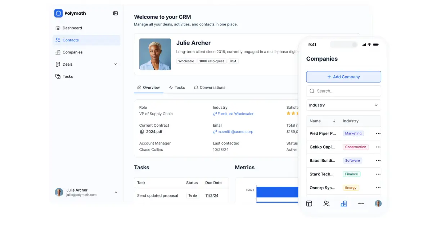The height and width of the screenshot is (226, 432).
Task: Collapse the sidebar using the panel icon
Action: click(115, 13)
